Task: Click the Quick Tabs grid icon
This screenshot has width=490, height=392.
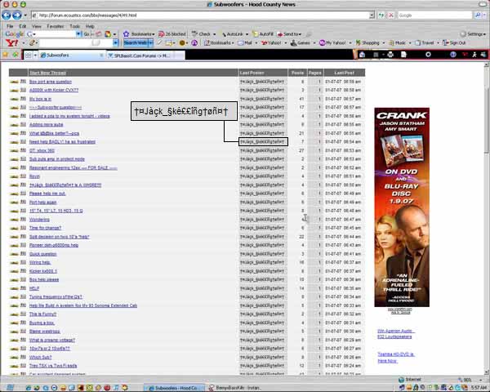Action: (28, 56)
